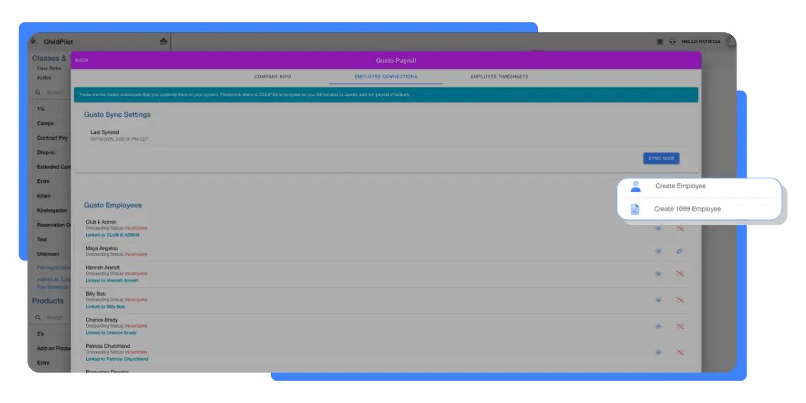Viewport: 806px width, 403px height.
Task: Select the 1's class category
Action: pyautogui.click(x=41, y=110)
